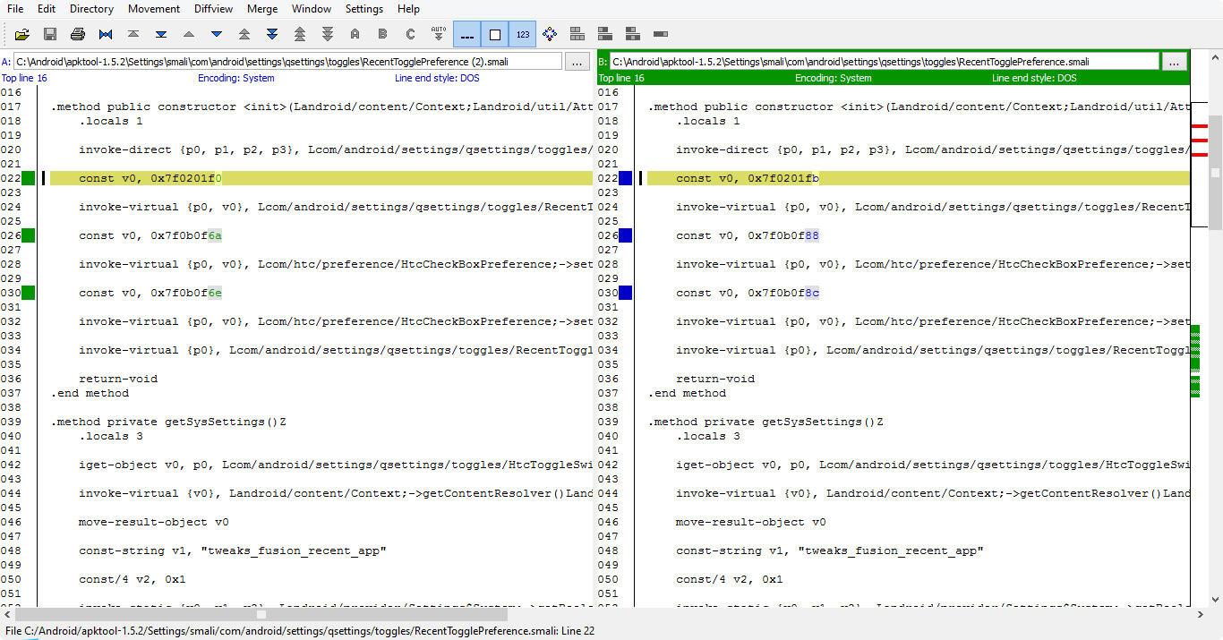The width and height of the screenshot is (1223, 640).
Task: Click the horizontal scrollbar thumb
Action: point(261,615)
